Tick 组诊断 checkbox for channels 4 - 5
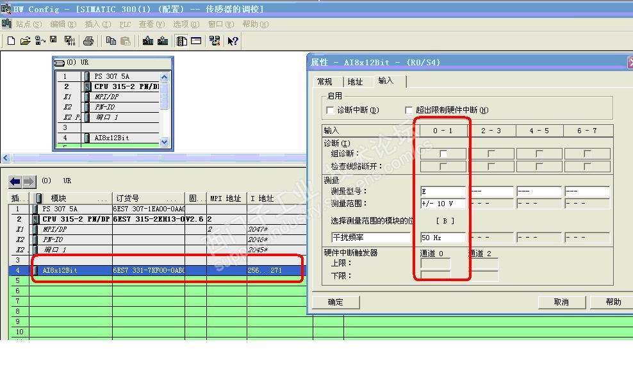633x390 pixels. pos(539,154)
